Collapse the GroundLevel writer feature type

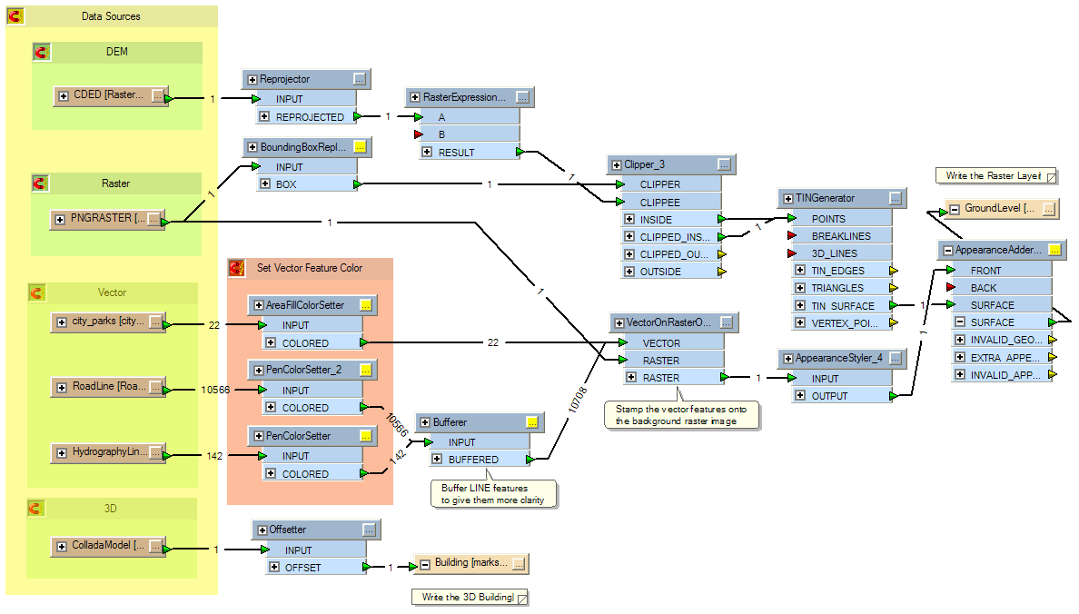[955, 209]
